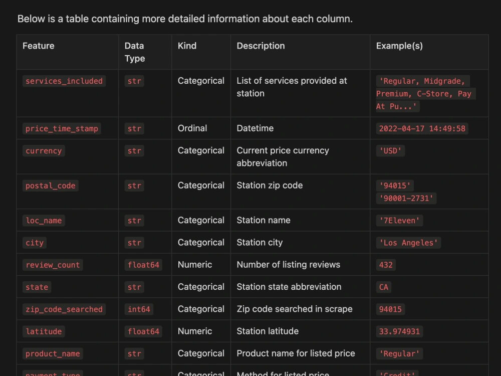Click 'Product name for listed price' description
This screenshot has height=376, width=501.
(x=296, y=353)
